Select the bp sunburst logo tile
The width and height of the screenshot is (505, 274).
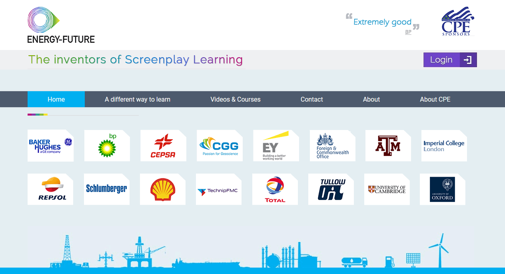(107, 146)
